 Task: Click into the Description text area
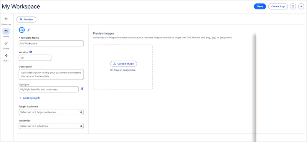[51, 74]
